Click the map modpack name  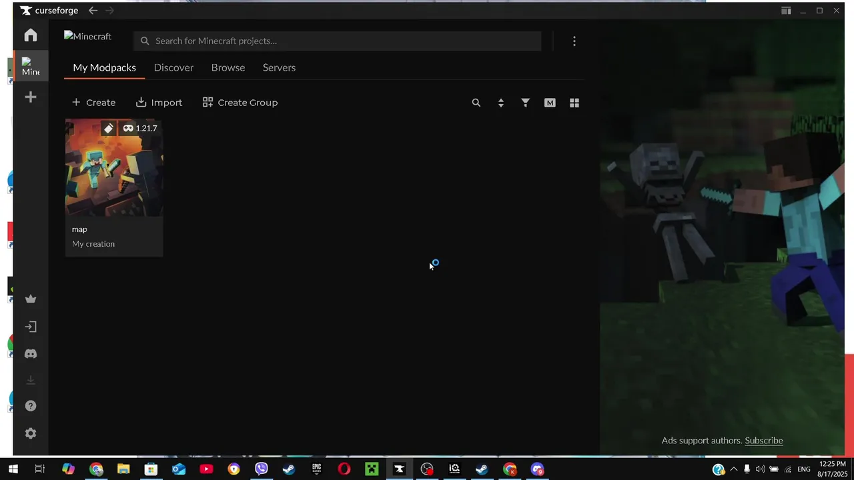(x=79, y=229)
